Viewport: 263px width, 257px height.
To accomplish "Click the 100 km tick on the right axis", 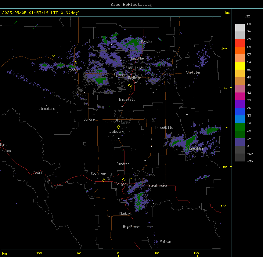I will pos(224,48).
